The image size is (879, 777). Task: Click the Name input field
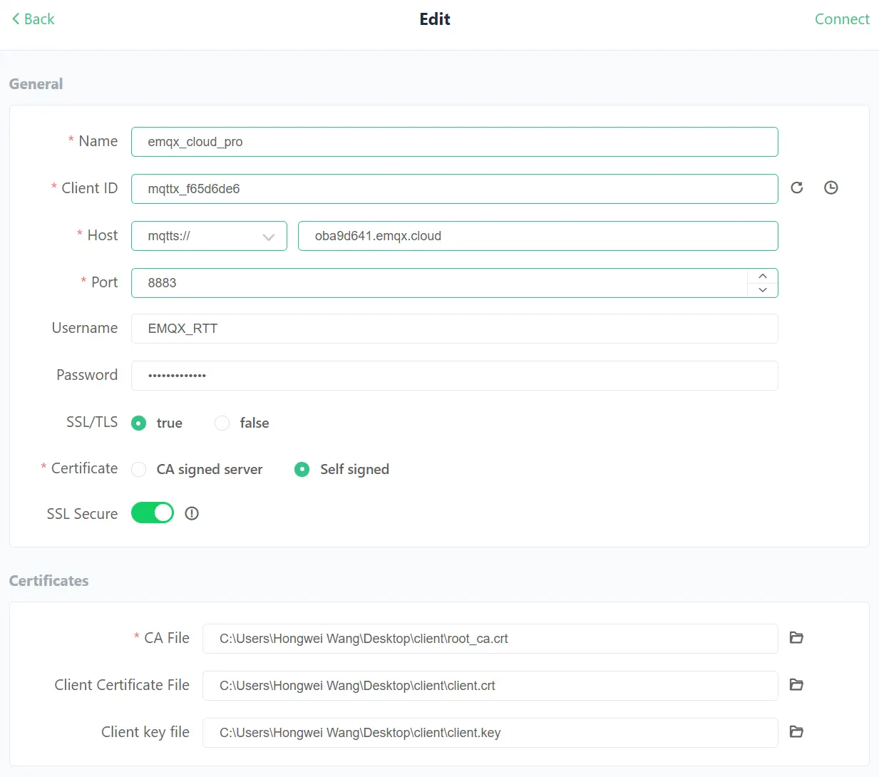point(454,142)
